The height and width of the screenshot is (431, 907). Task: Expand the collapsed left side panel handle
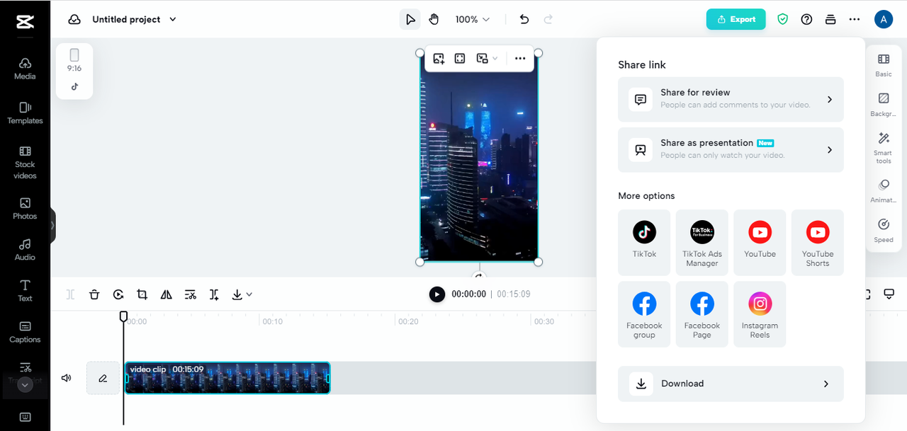coord(52,225)
